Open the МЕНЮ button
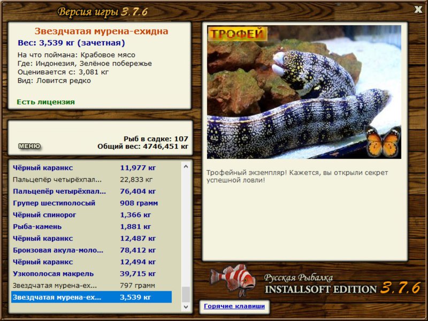428x321 pixels. [29, 146]
